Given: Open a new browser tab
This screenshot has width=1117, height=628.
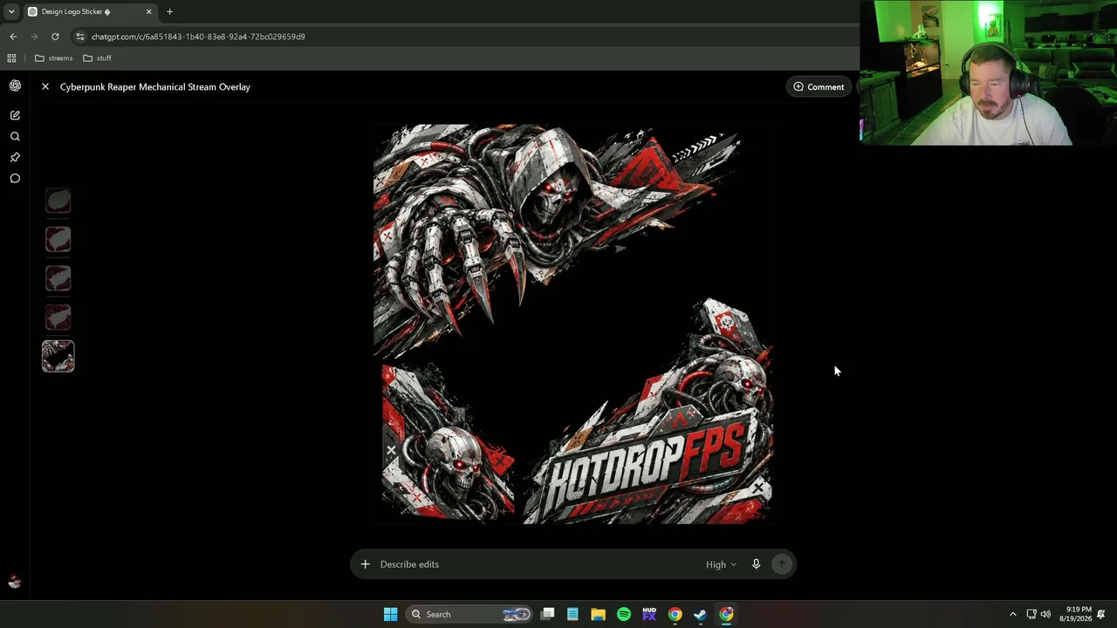Looking at the screenshot, I should pyautogui.click(x=169, y=11).
